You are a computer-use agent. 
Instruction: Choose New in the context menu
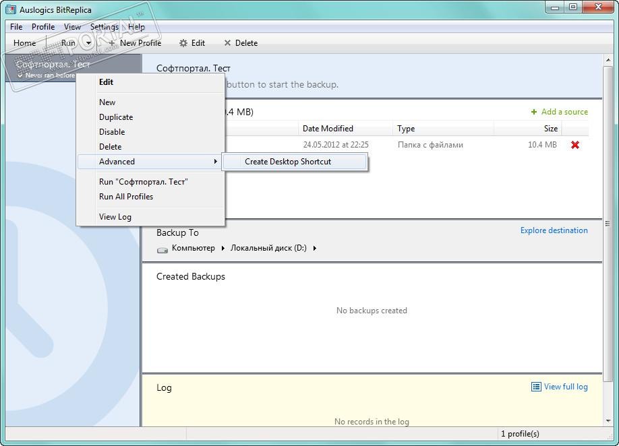(150, 102)
